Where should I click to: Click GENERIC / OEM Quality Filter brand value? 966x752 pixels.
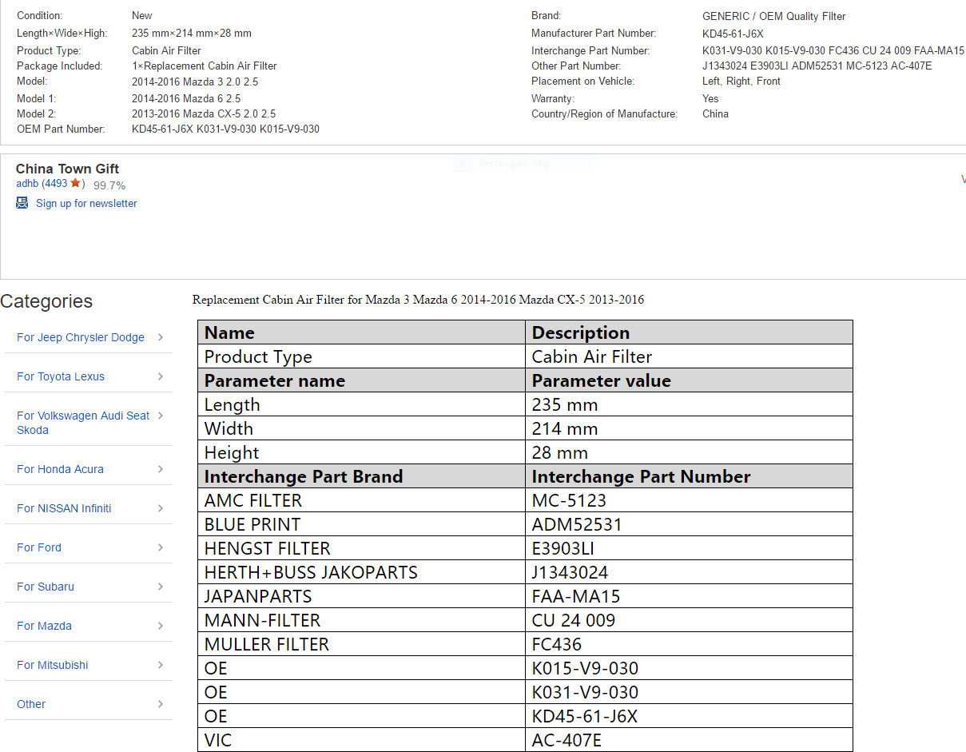[x=773, y=16]
